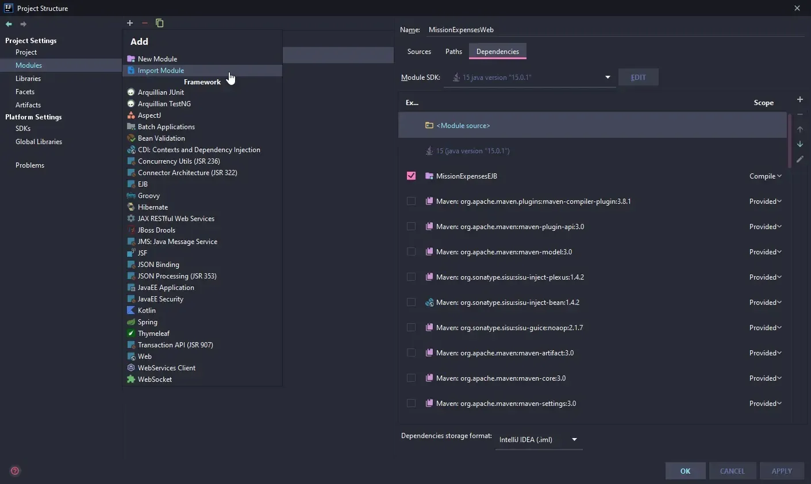
Task: Click the remove module minus icon
Action: (145, 23)
